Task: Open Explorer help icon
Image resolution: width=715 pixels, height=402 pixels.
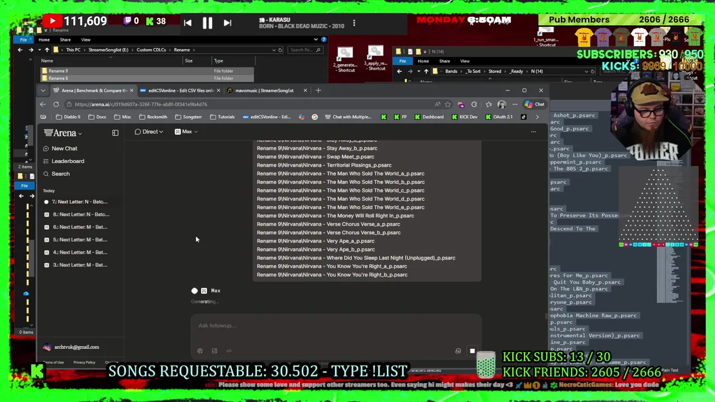Action: (x=323, y=40)
